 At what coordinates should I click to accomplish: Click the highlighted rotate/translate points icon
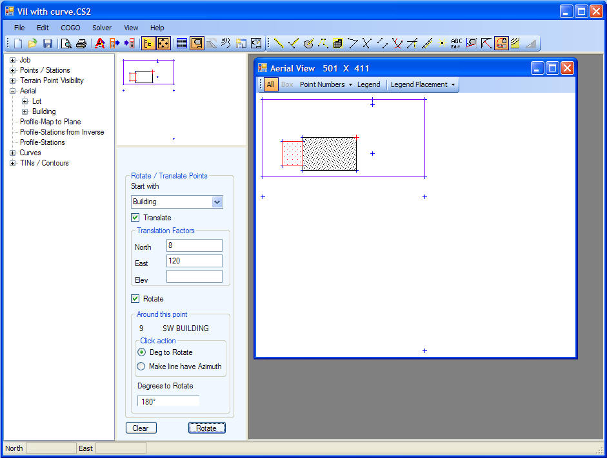[x=501, y=43]
